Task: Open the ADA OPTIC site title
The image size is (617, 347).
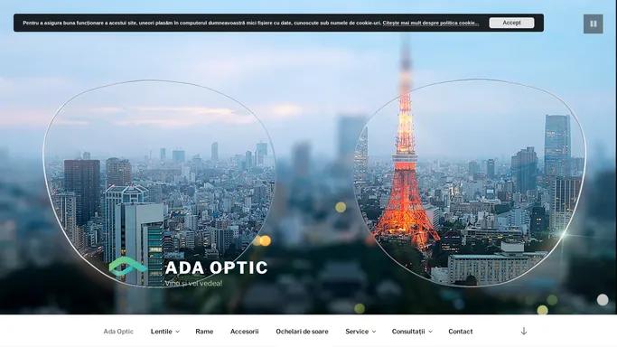Action: [216, 267]
